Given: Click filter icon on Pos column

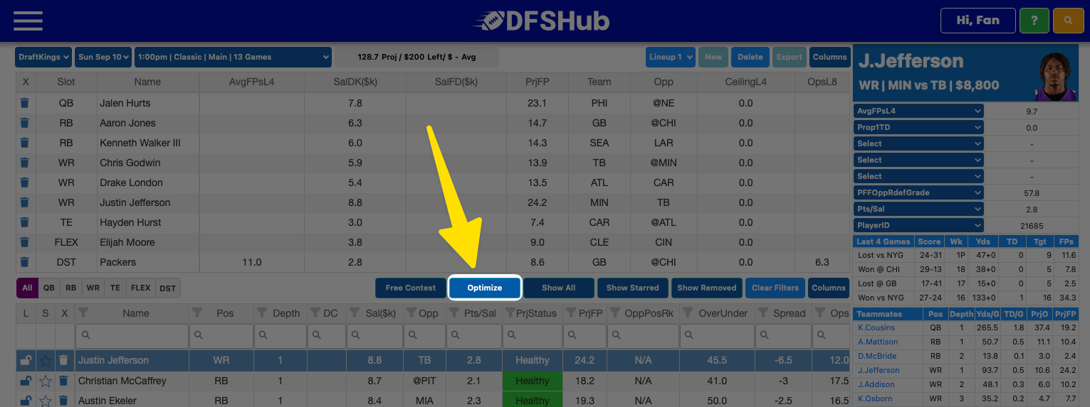Looking at the screenshot, I should click(197, 313).
